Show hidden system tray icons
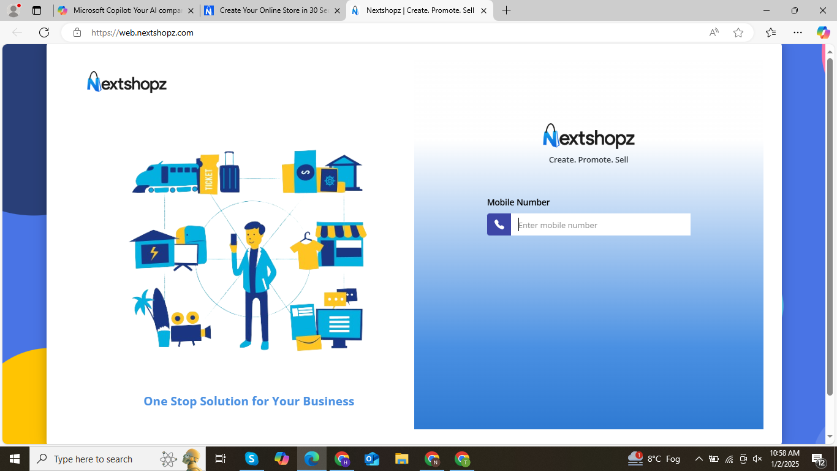This screenshot has height=471, width=837. (x=699, y=459)
